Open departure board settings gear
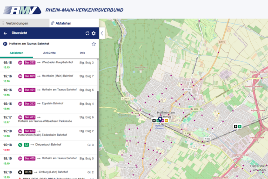 [94, 33]
